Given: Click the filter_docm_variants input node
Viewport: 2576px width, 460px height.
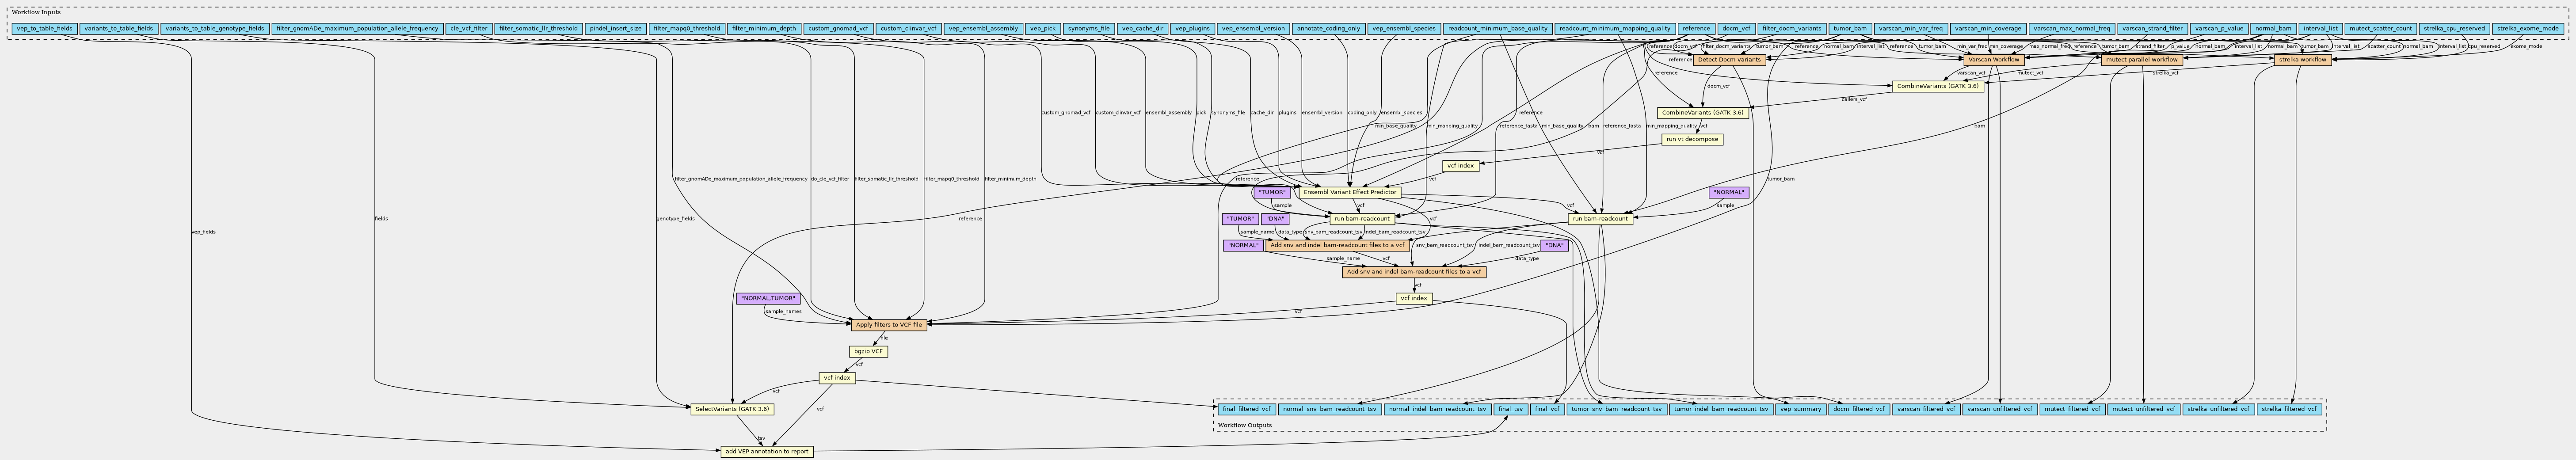Looking at the screenshot, I should click(1792, 29).
